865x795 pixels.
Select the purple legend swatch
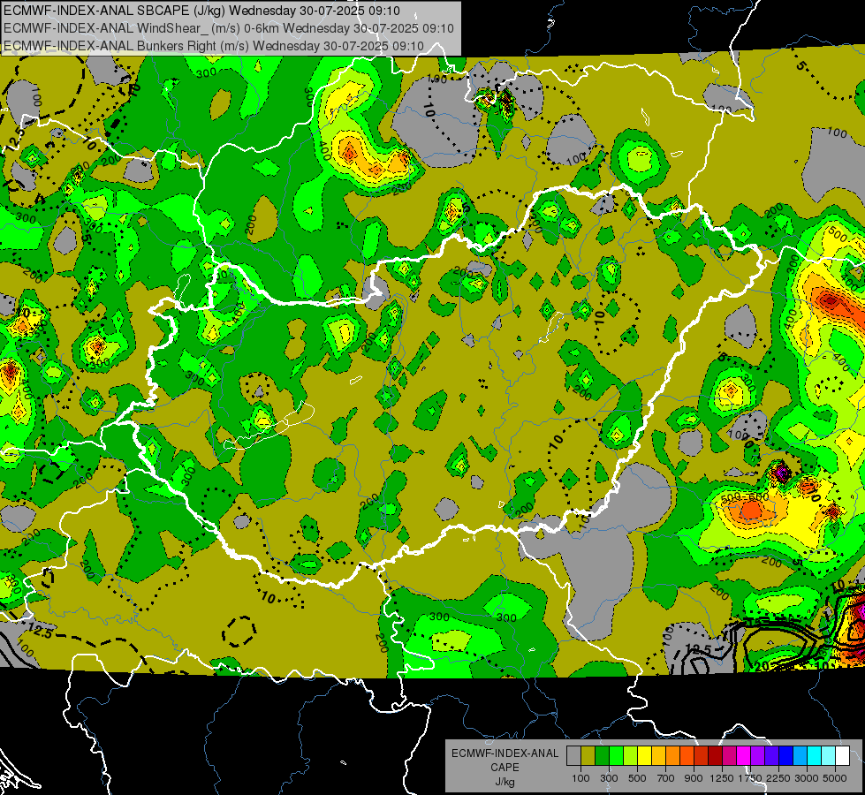758,756
